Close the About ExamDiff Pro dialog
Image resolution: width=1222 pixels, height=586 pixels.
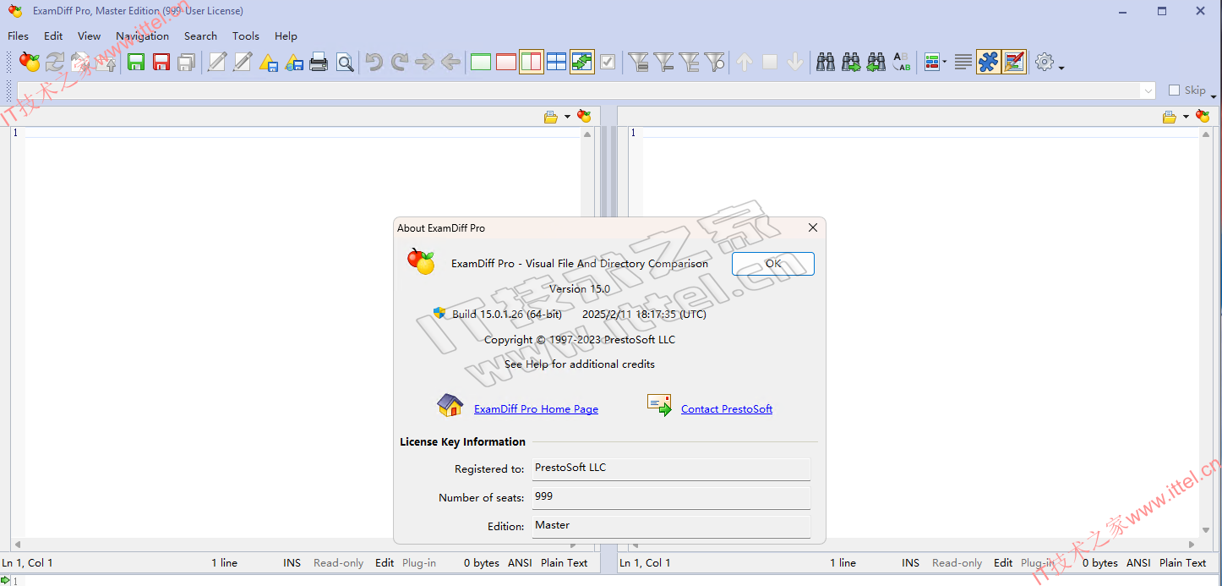click(813, 227)
